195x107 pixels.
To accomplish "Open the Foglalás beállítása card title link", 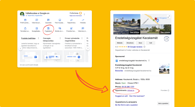I will point(28,38).
